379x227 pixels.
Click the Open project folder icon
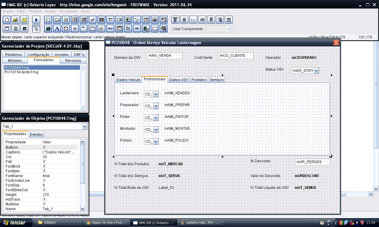[x=16, y=20]
